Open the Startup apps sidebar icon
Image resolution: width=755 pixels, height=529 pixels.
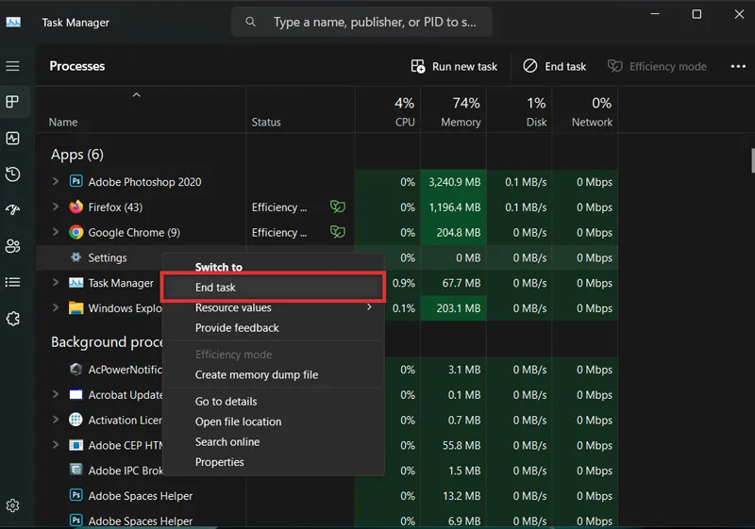13,209
